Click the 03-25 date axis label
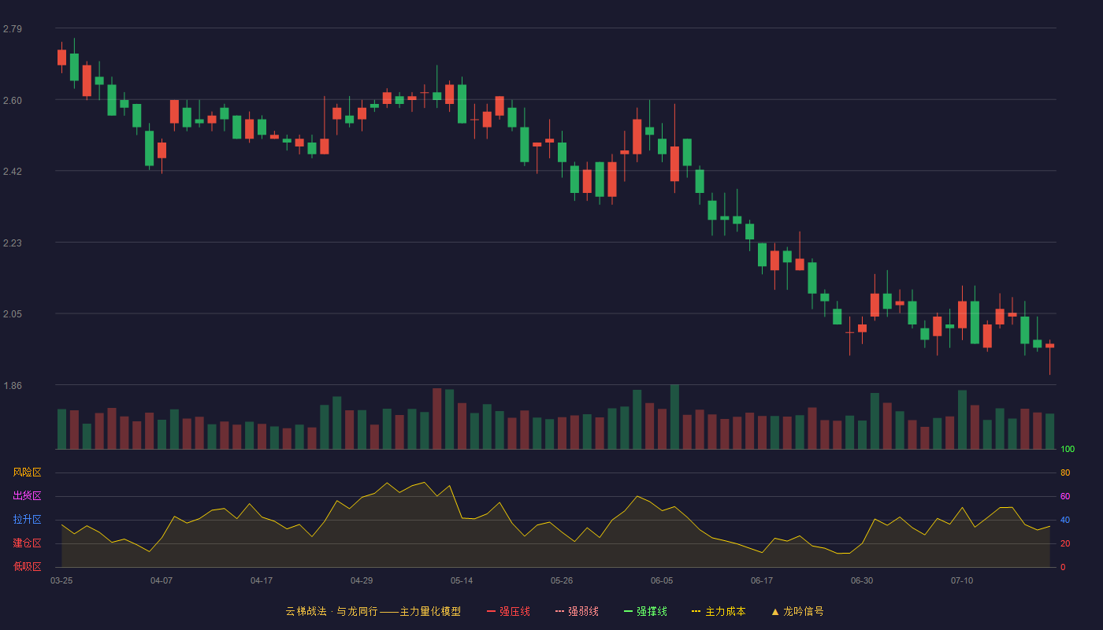This screenshot has height=630, width=1103. pyautogui.click(x=61, y=580)
